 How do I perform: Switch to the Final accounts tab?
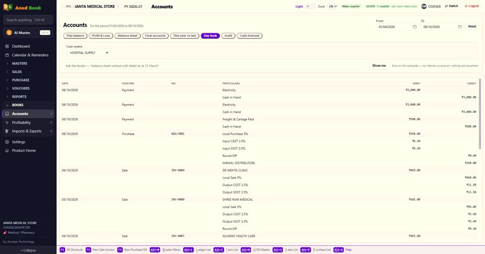[x=155, y=36]
